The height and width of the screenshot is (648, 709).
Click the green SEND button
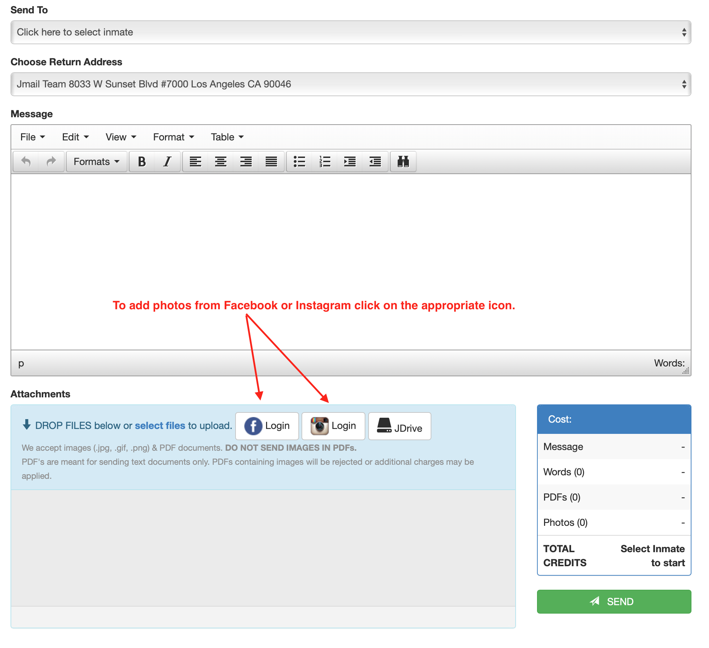point(614,602)
